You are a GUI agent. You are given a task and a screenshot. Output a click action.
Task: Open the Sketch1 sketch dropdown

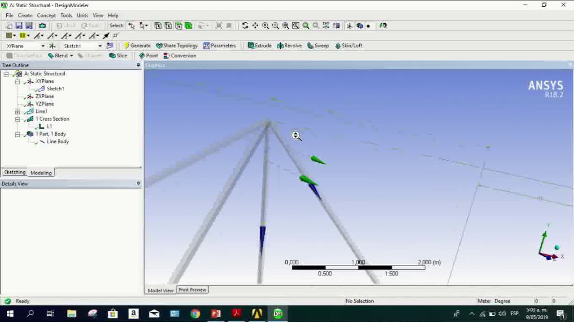pos(100,46)
